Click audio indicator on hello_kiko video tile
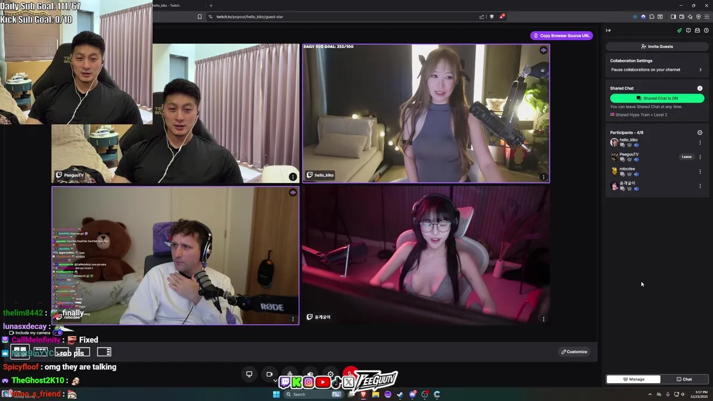Viewport: 713px width, 401px height. tap(544, 50)
